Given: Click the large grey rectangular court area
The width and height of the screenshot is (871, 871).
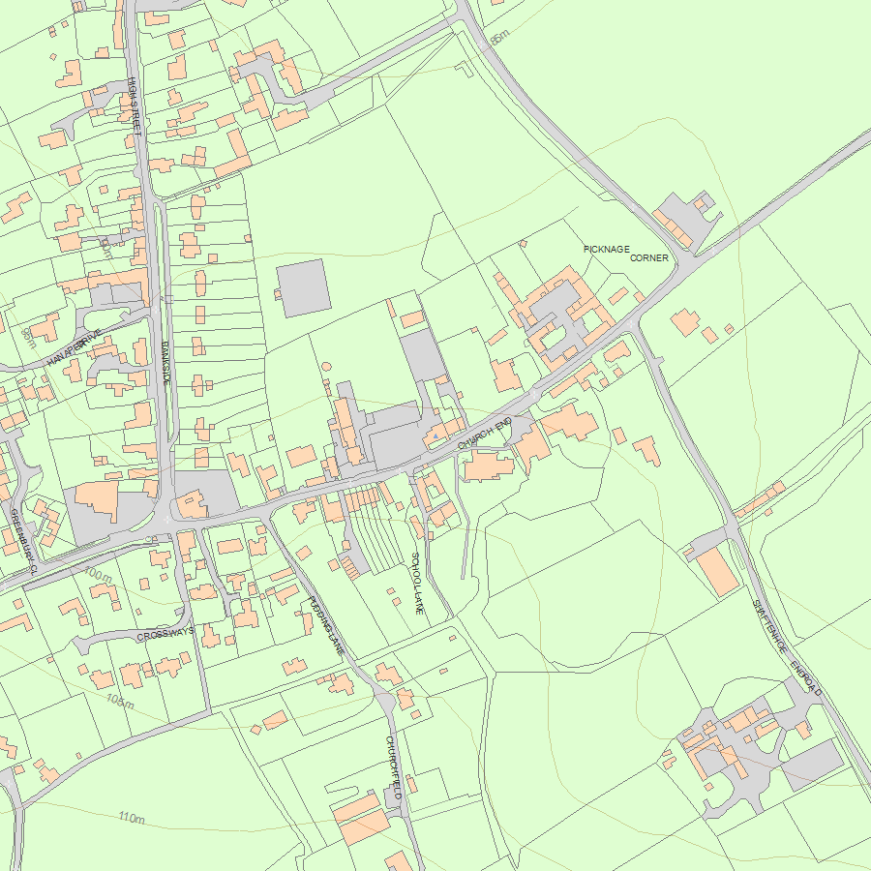Looking at the screenshot, I should (x=304, y=288).
